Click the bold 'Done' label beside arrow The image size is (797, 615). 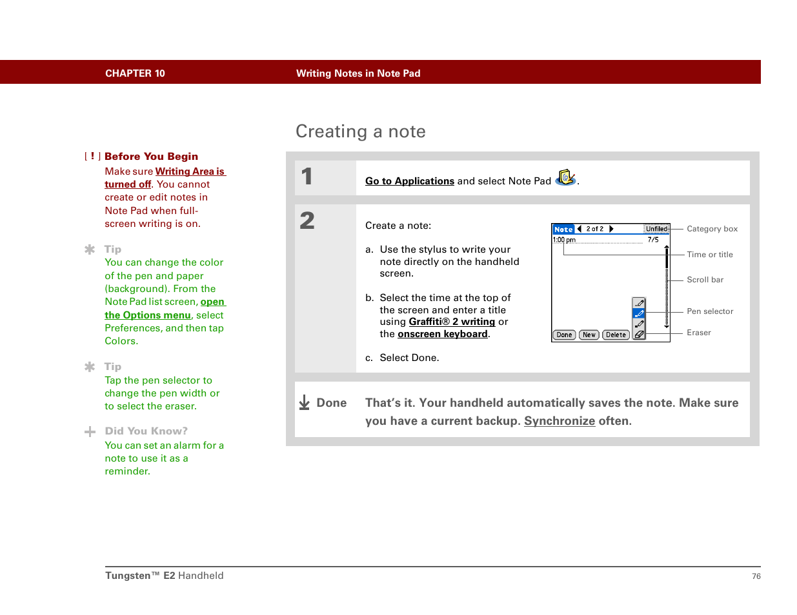(332, 403)
